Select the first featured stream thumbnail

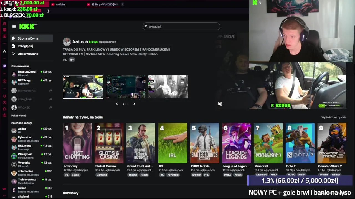point(83,87)
